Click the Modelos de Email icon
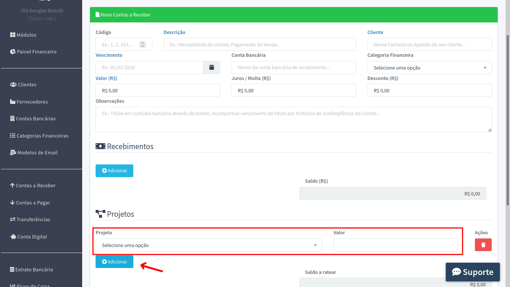This screenshot has height=287, width=510. [x=13, y=152]
